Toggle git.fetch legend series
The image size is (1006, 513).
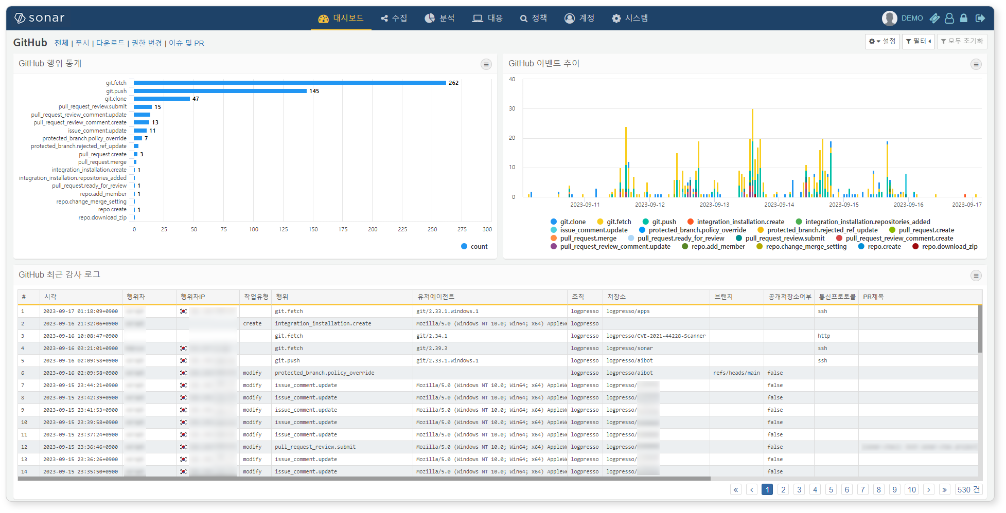[x=614, y=222]
